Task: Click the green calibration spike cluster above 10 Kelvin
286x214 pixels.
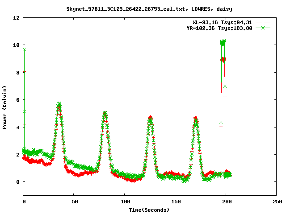Action: [x=223, y=42]
